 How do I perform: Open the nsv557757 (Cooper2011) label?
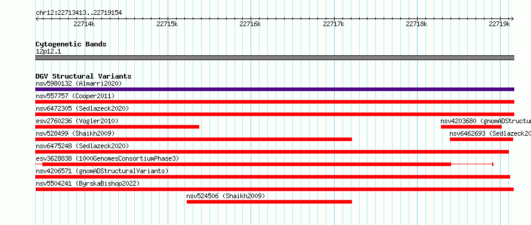75,96
